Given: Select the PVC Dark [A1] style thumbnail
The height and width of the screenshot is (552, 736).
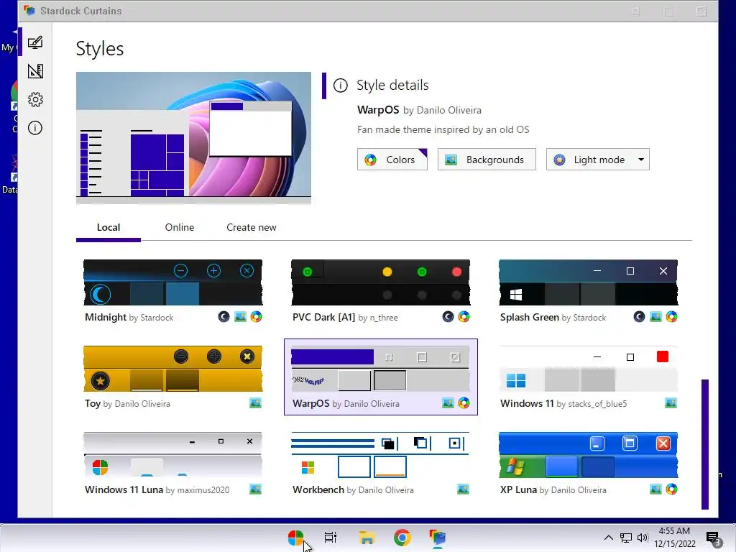Looking at the screenshot, I should pos(380,282).
